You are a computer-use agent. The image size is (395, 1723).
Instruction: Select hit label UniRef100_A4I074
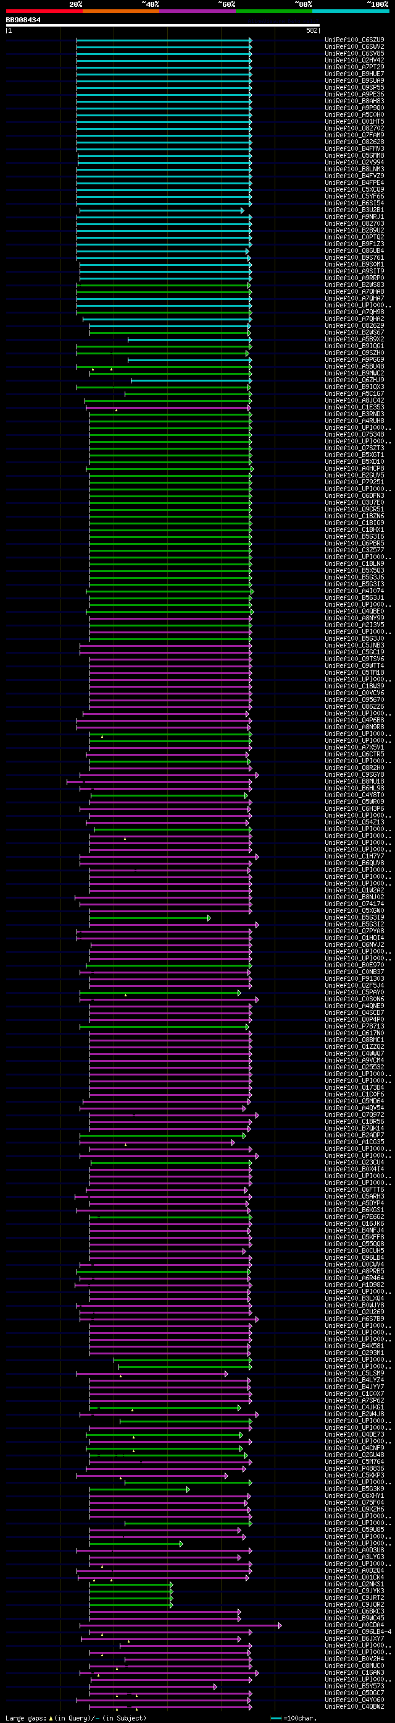pyautogui.click(x=354, y=591)
